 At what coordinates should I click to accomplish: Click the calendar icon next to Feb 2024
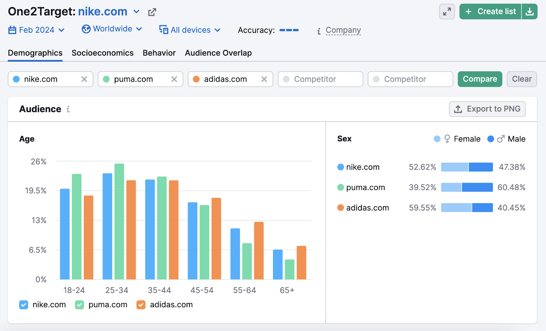pyautogui.click(x=12, y=30)
